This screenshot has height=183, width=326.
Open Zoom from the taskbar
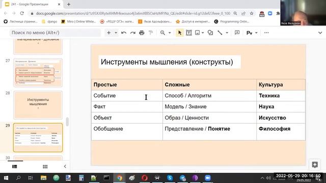click(208, 178)
